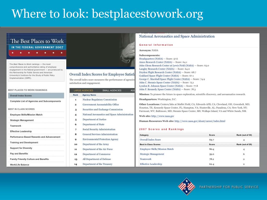This screenshot has height=200, width=267.
Task: Click National Aeronautics and Space Administration ranking link
Action: [108, 115]
